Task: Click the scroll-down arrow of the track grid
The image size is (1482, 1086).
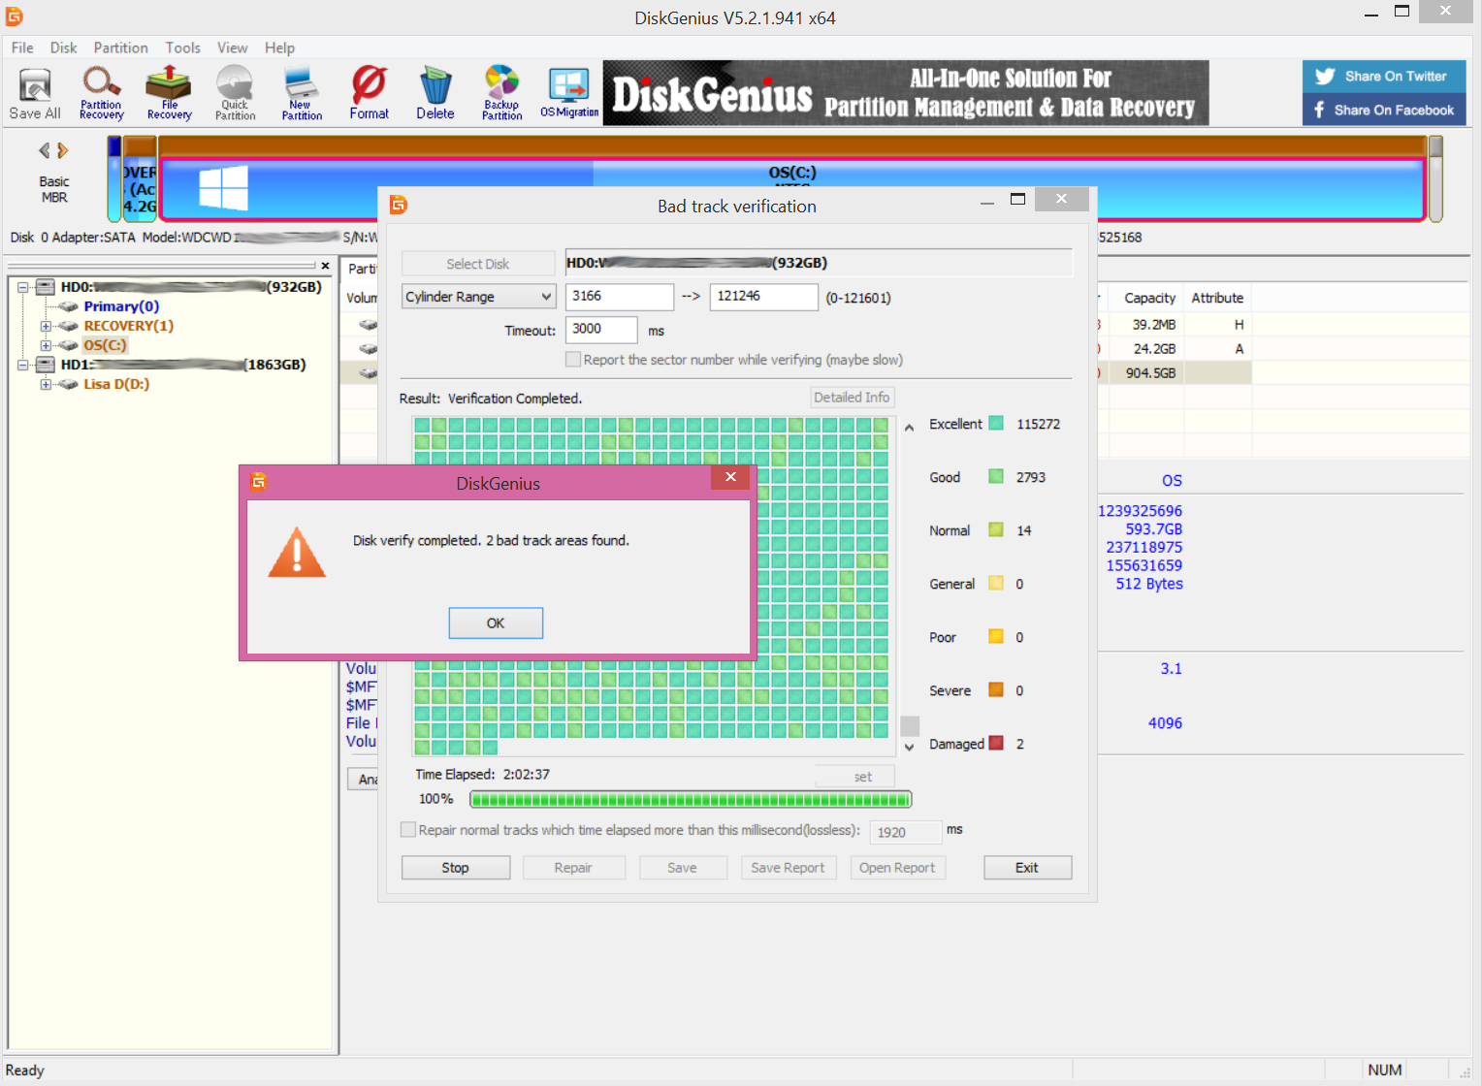Action: tap(909, 747)
